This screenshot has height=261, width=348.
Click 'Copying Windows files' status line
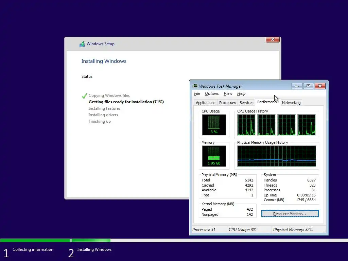pos(109,95)
